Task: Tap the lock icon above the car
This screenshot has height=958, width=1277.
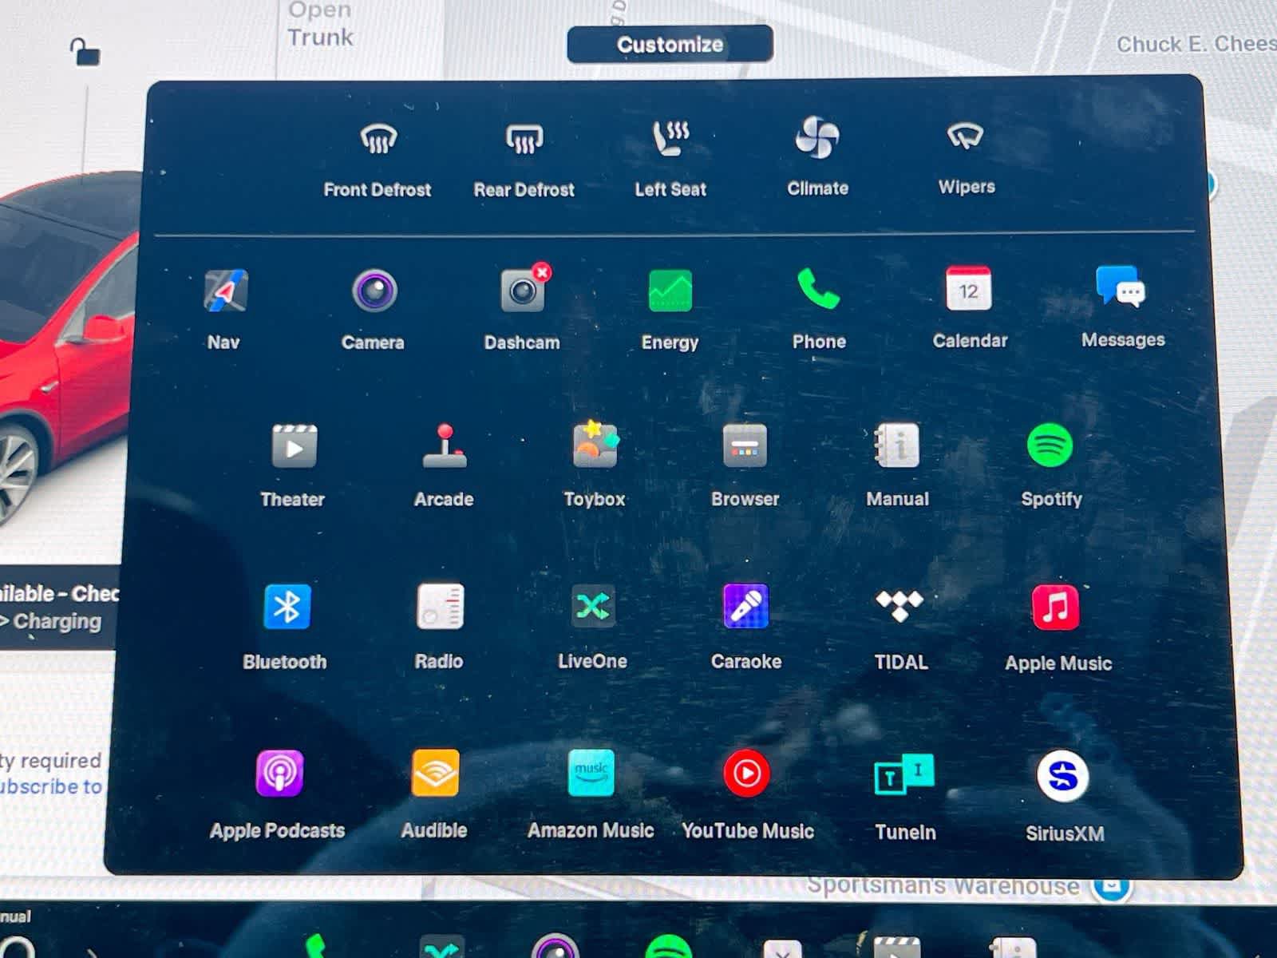Action: point(85,52)
